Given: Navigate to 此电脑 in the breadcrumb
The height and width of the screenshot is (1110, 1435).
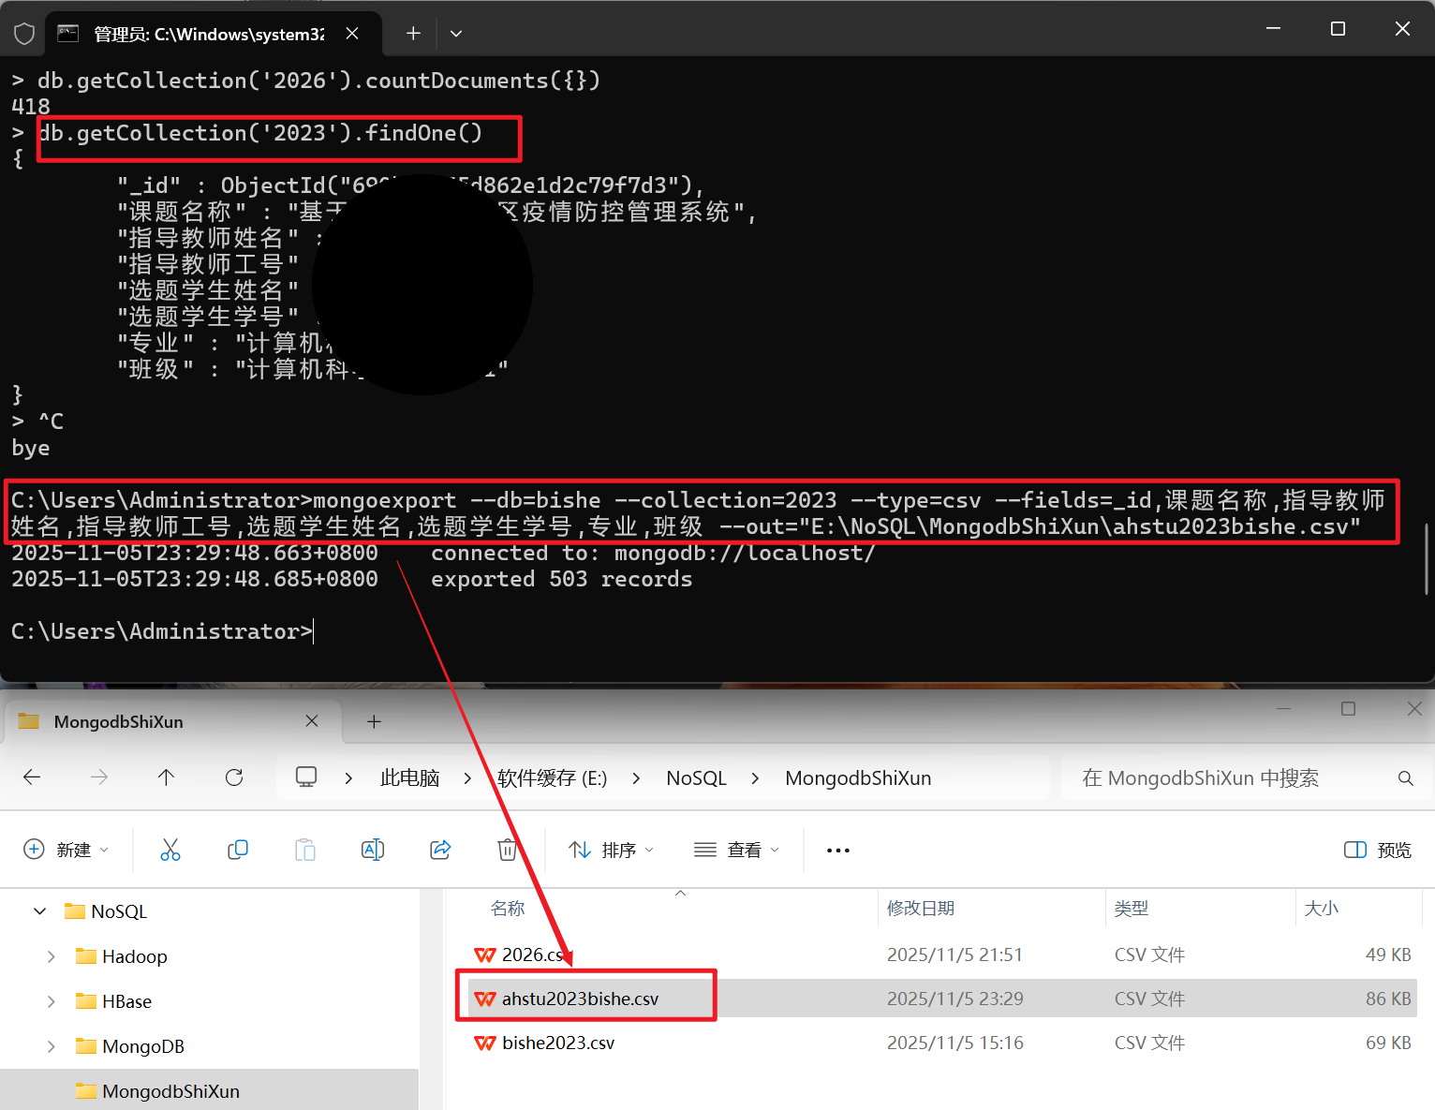Looking at the screenshot, I should [x=409, y=778].
